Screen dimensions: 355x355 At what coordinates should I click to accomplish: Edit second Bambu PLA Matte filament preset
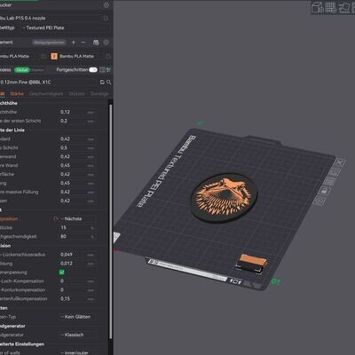(108, 56)
